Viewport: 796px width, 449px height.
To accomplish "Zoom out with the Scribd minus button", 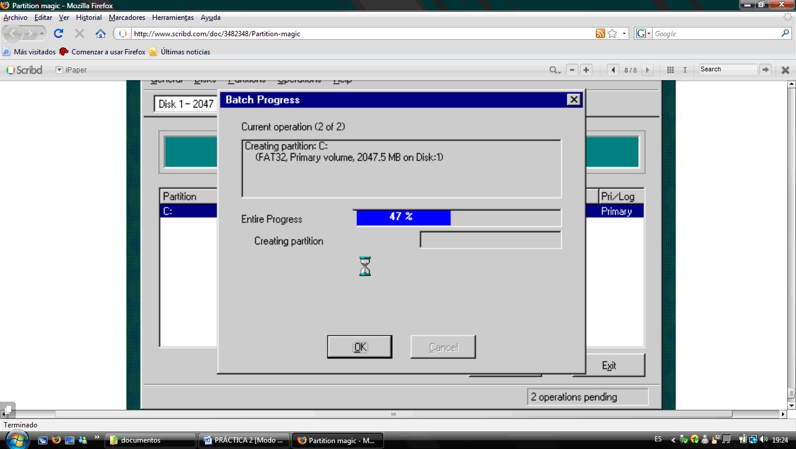I will pos(572,70).
